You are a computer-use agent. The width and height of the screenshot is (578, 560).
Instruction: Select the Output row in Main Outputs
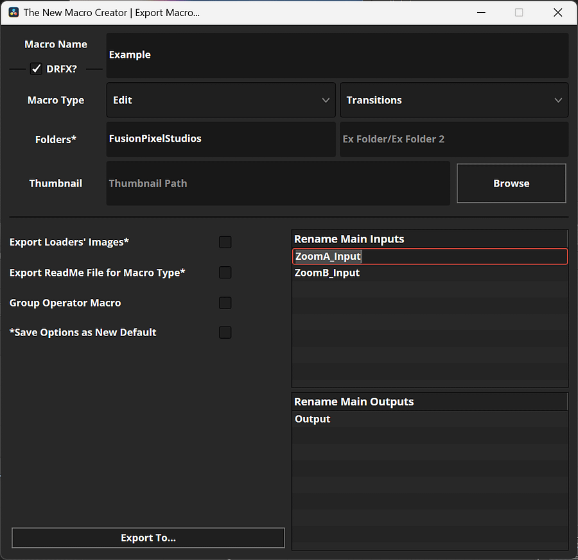430,419
